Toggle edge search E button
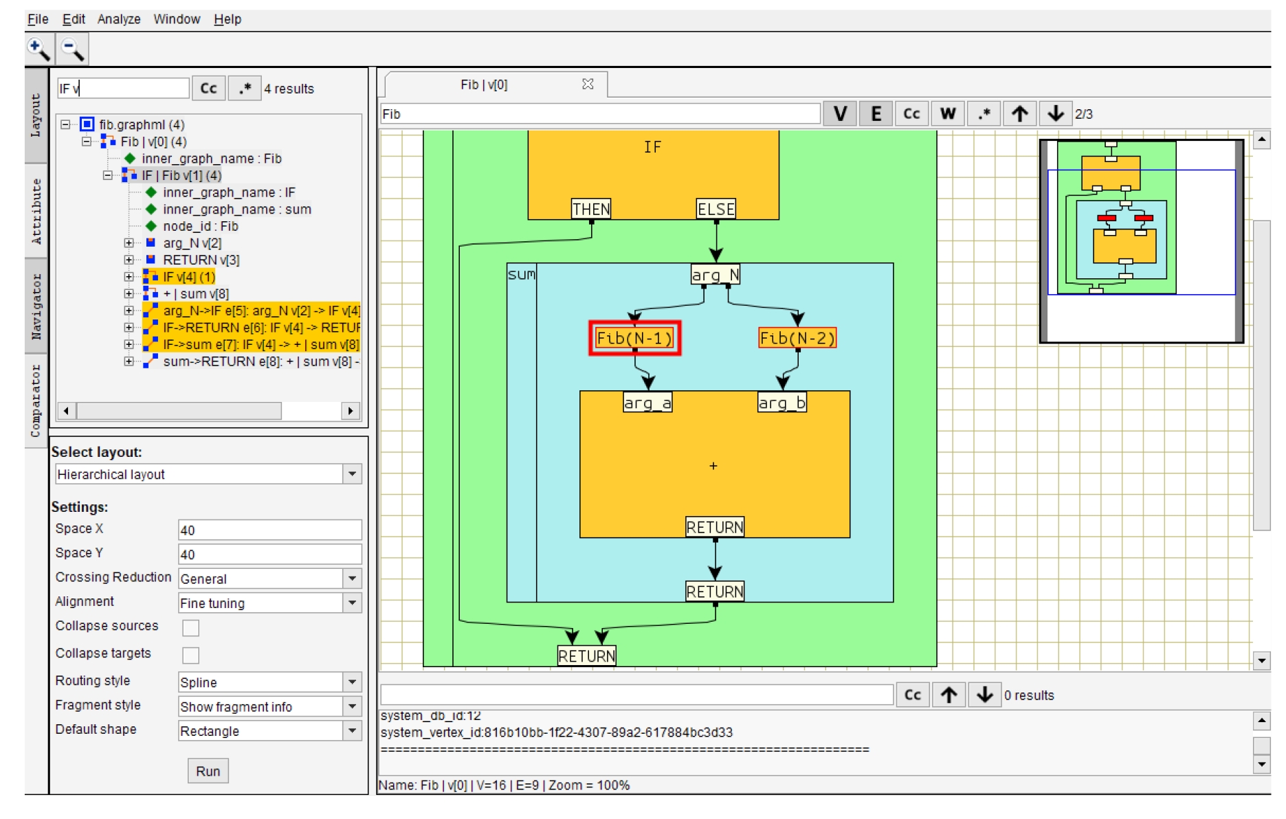1286x819 pixels. point(876,113)
